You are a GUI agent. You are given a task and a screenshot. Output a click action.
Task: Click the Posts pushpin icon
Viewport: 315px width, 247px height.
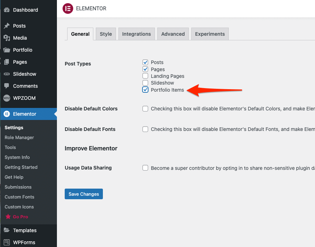[x=7, y=26]
